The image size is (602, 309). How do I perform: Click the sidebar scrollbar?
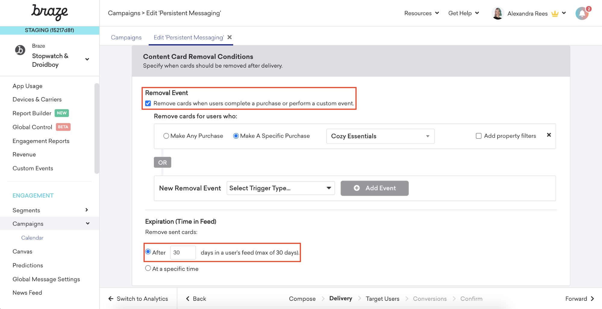point(97,129)
